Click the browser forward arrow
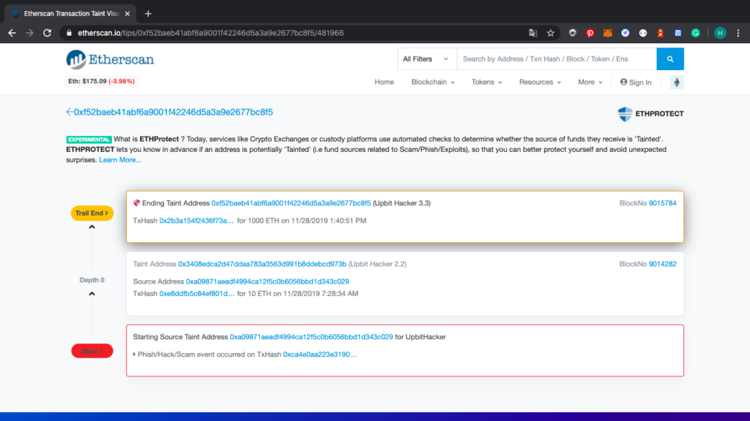The height and width of the screenshot is (421, 750). (29, 33)
